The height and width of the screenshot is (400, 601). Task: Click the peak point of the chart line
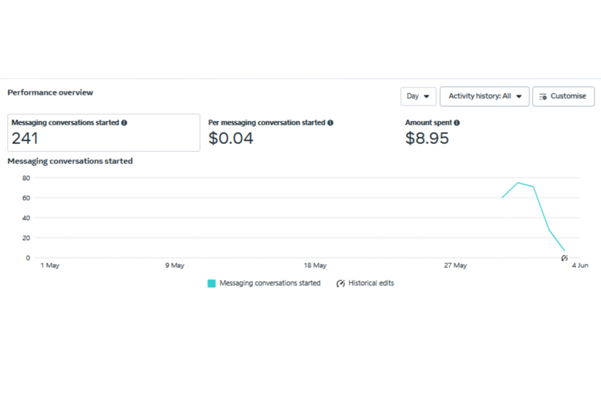tap(518, 182)
